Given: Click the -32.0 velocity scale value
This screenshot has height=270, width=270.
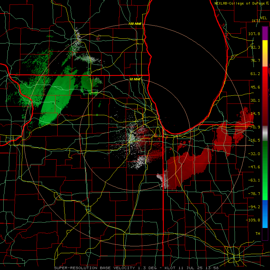Looking at the screenshot, I should (x=254, y=154).
